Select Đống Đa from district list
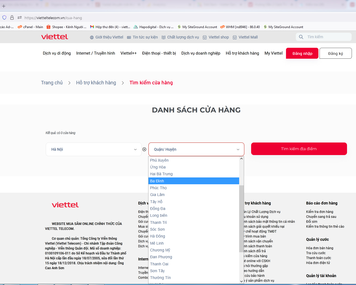The image size is (356, 285). click(194, 209)
